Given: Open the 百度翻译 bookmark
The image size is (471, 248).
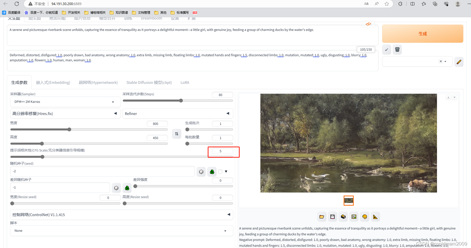Looking at the screenshot, I should tap(11, 13).
